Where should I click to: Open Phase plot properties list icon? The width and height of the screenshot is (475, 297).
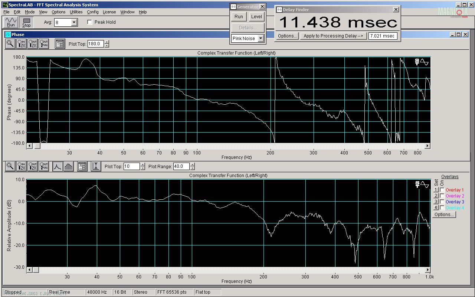60,44
